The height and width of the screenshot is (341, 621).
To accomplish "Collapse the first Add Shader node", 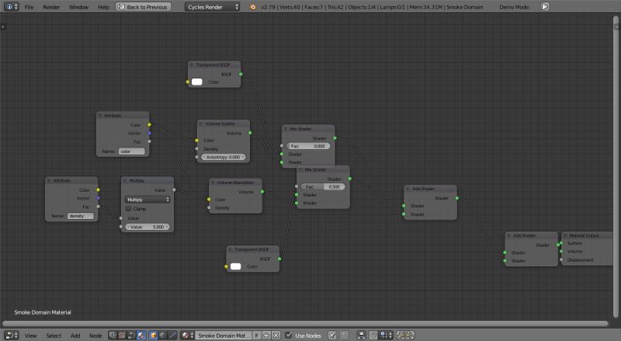I will tap(408, 189).
